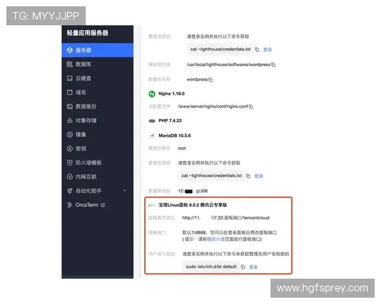Click the 云硬盘 disk icon
This screenshot has height=304, width=381.
70,79
